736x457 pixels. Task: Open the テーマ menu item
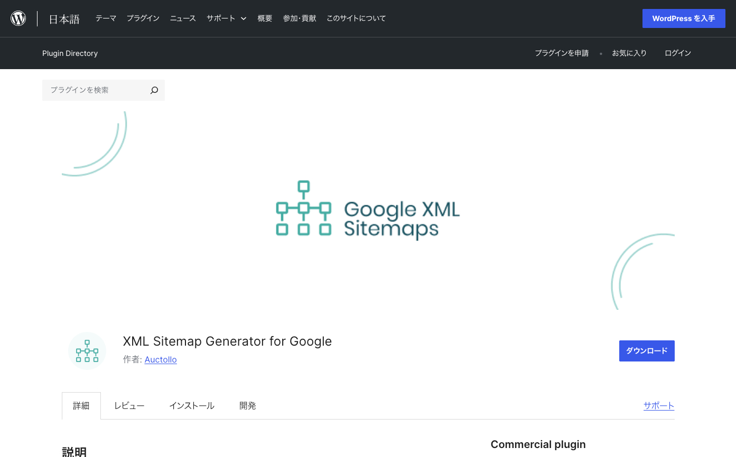[106, 18]
